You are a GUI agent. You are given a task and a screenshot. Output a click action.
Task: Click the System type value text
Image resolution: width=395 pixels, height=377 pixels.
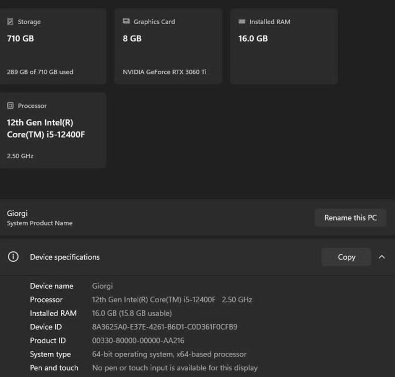(169, 354)
